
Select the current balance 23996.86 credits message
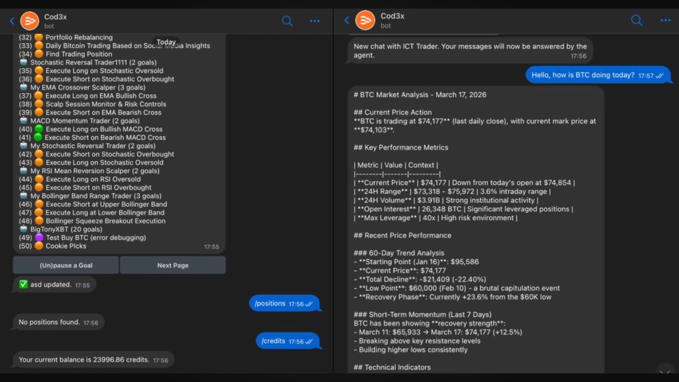[93, 360]
